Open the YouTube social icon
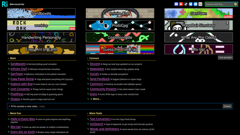Screen dimensions: 240x135 tap(181, 4)
